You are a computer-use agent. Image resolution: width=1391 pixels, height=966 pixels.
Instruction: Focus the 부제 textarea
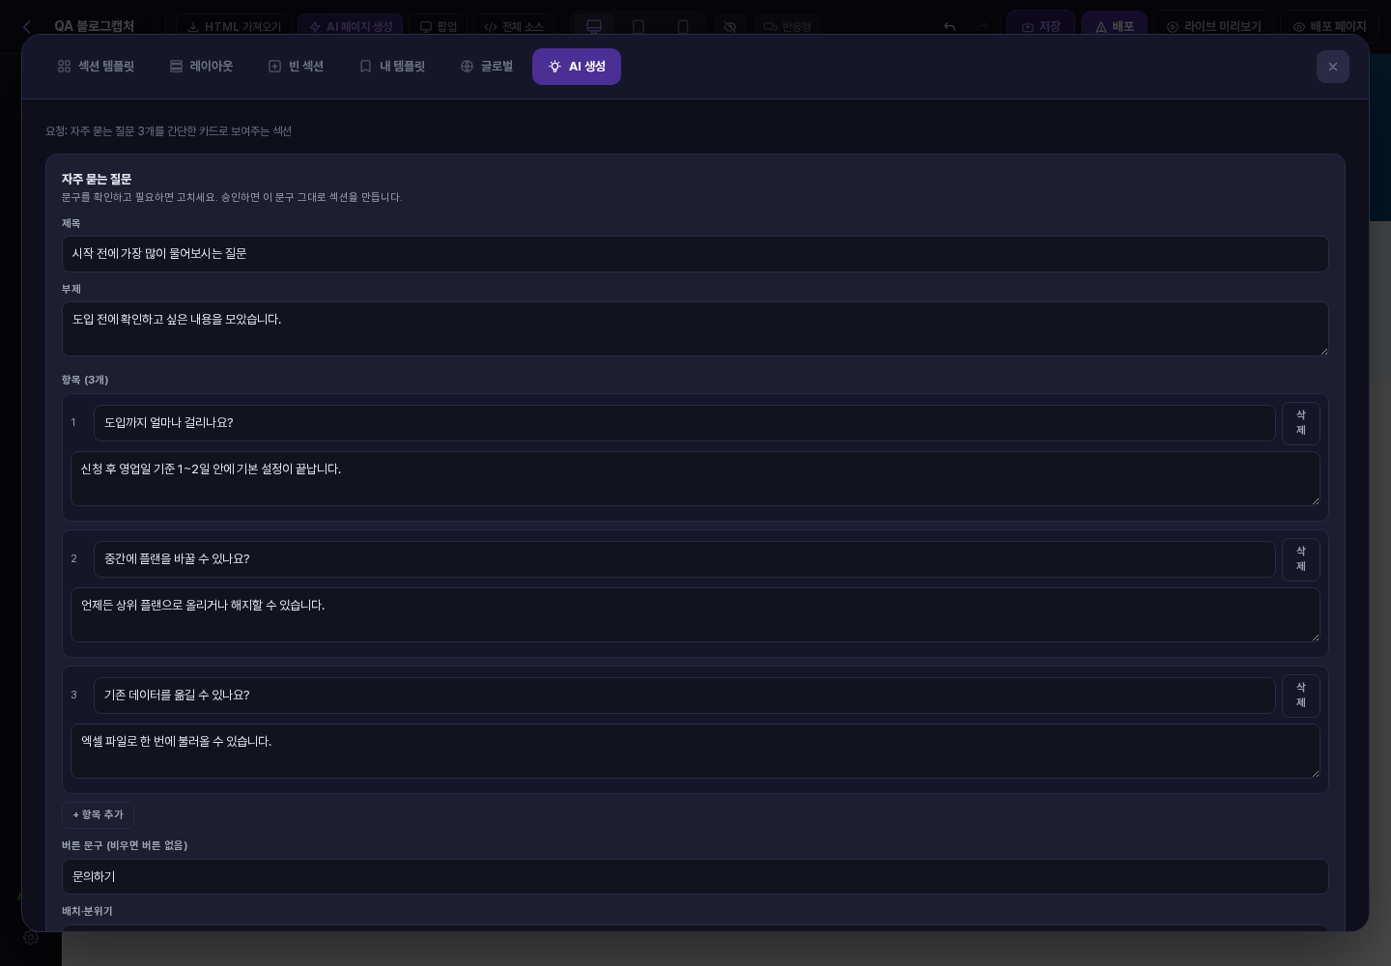pyautogui.click(x=695, y=328)
